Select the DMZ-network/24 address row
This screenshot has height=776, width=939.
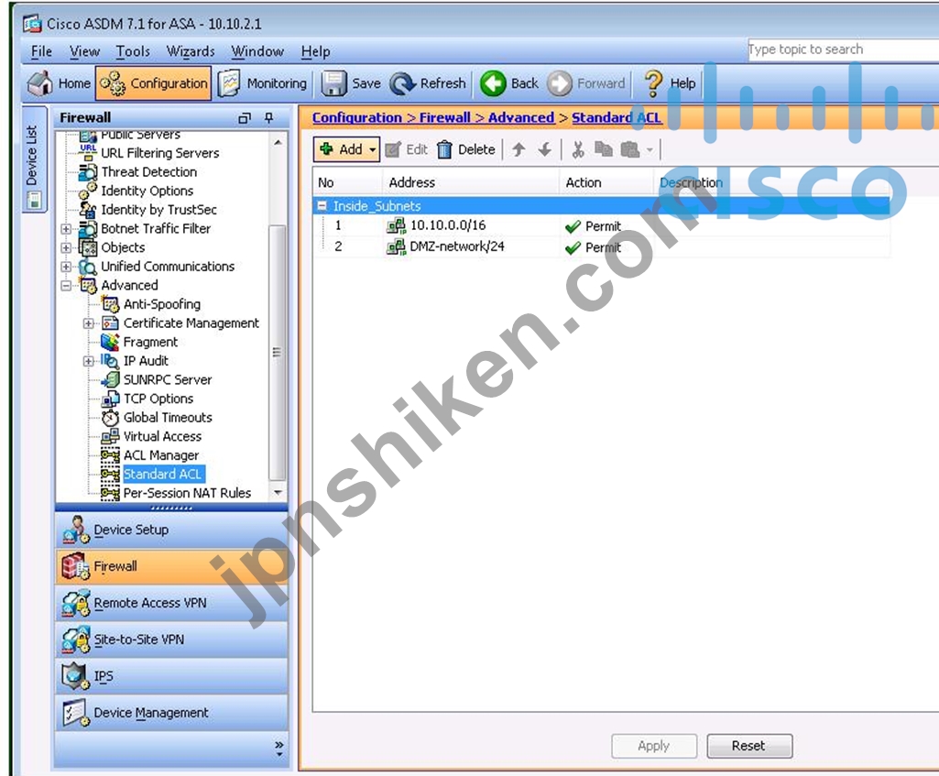tap(601, 246)
